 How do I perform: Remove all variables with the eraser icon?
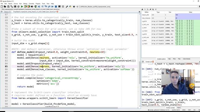coord(150,9)
